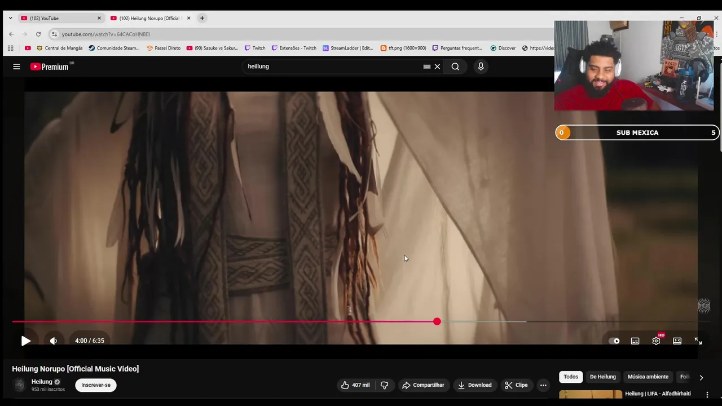
Task: Reload the current page
Action: click(x=38, y=34)
